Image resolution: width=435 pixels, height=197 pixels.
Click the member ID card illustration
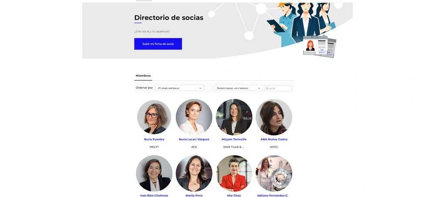click(x=319, y=46)
